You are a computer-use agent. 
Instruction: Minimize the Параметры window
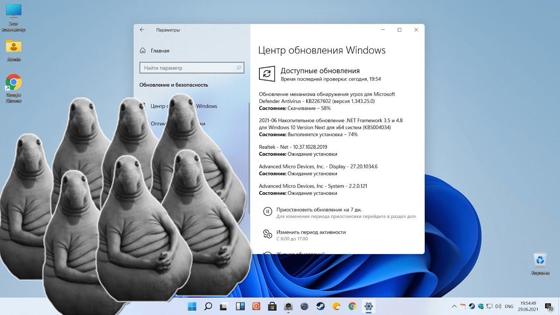tap(383, 30)
